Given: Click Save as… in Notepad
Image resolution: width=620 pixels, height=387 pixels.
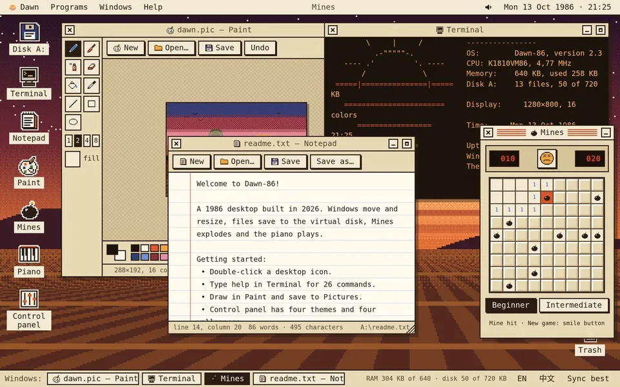Looking at the screenshot, I should [x=335, y=161].
